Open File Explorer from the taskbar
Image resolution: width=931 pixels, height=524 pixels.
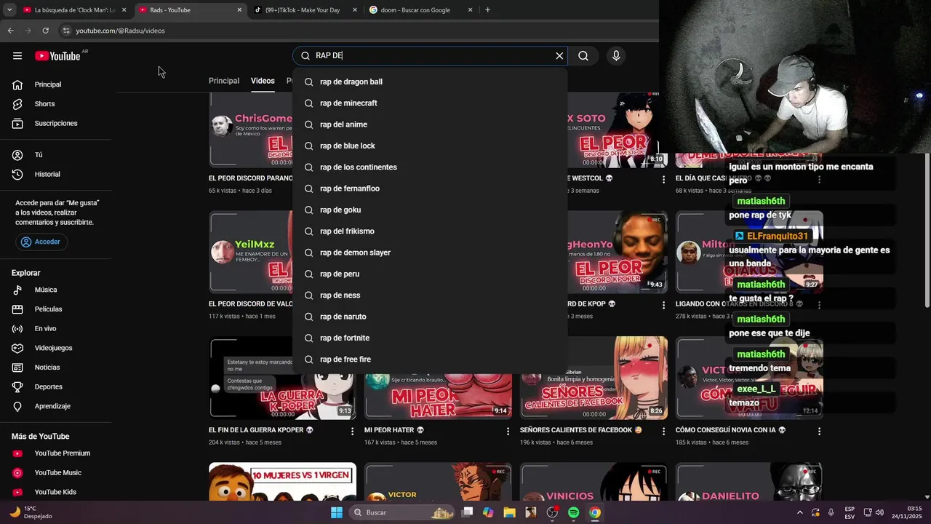(x=509, y=512)
